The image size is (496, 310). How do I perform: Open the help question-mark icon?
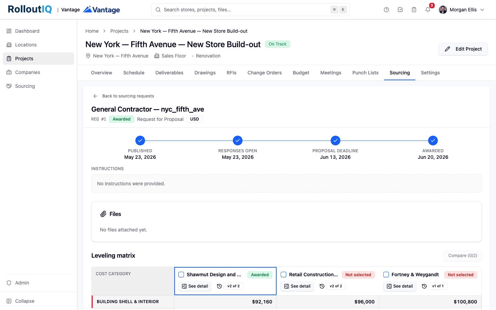pos(386,10)
